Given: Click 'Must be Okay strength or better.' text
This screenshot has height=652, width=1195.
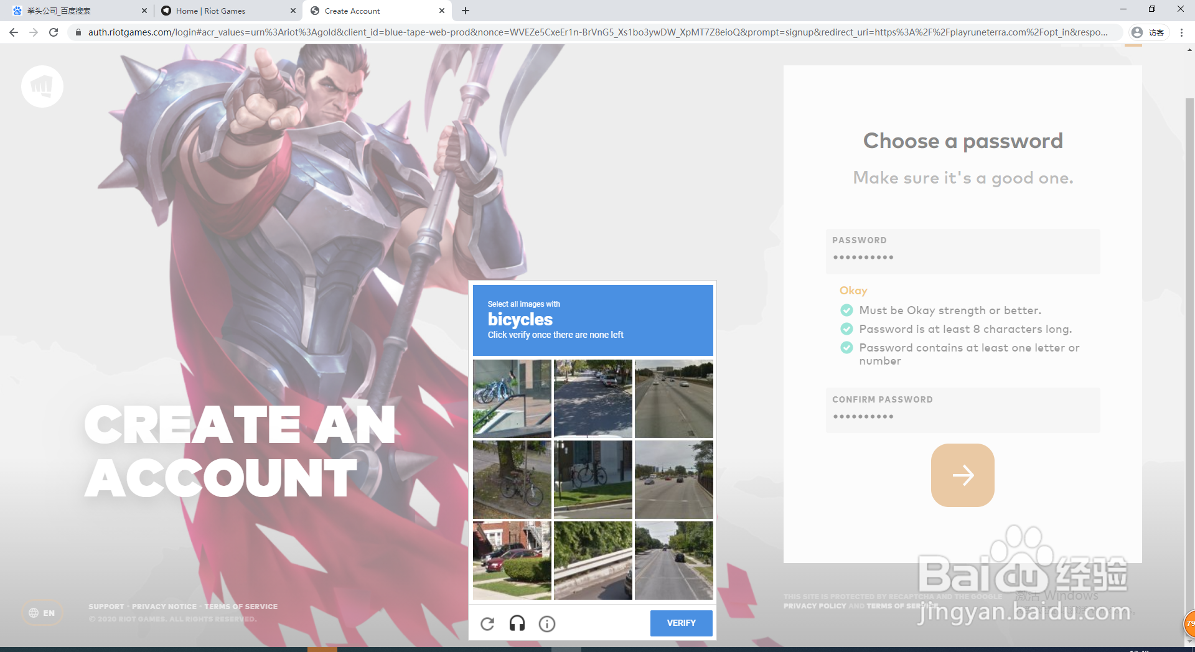Looking at the screenshot, I should [950, 310].
